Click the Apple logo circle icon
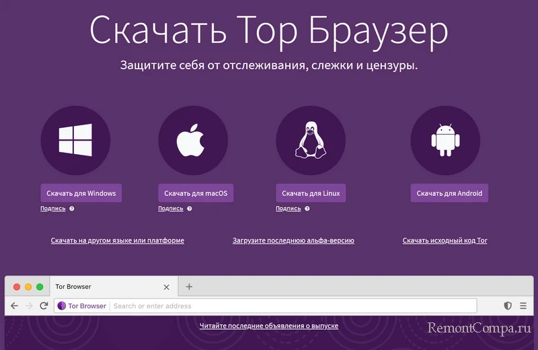Screen dimensions: 538x350 point(193,140)
